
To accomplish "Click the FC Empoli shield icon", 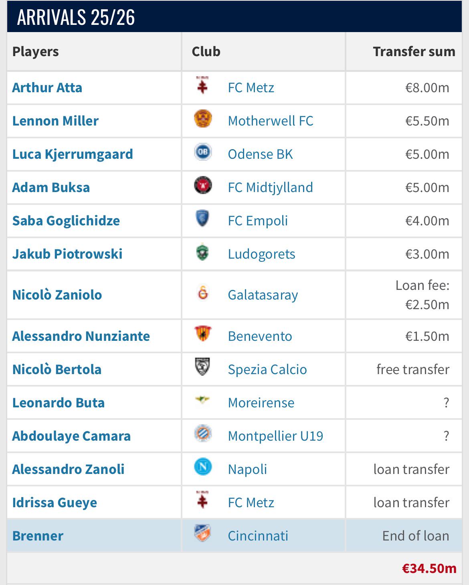I will click(203, 219).
